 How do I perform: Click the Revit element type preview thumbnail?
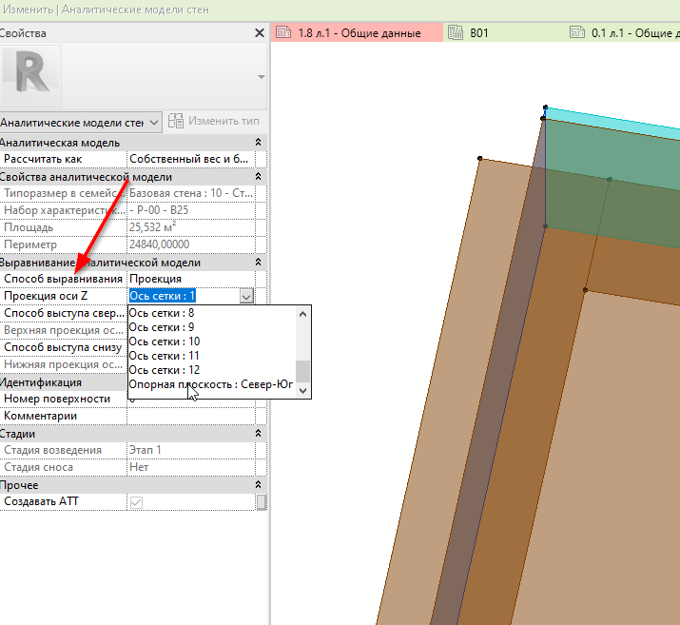click(x=31, y=75)
